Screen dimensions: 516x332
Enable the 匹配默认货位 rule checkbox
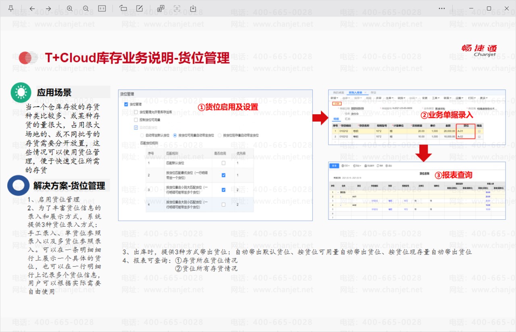[223, 163]
